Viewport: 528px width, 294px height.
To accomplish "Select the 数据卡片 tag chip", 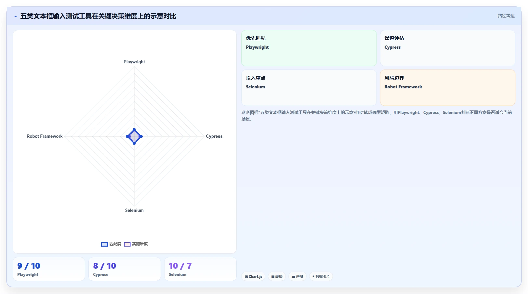I will (x=321, y=276).
